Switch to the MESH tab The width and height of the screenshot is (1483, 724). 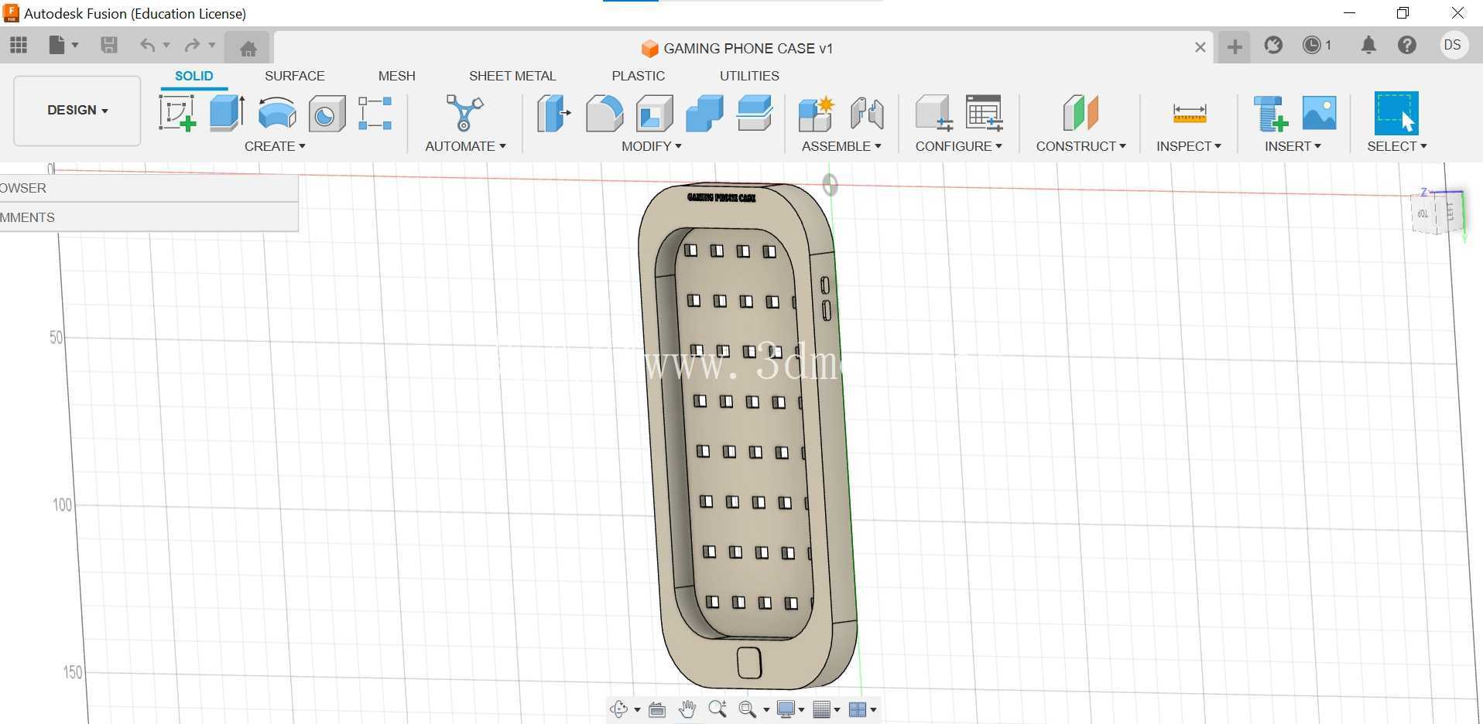(397, 76)
